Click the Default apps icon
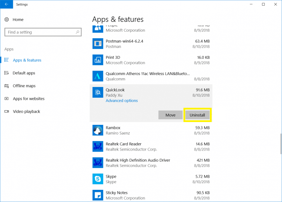The width and height of the screenshot is (282, 202). pos(7,73)
